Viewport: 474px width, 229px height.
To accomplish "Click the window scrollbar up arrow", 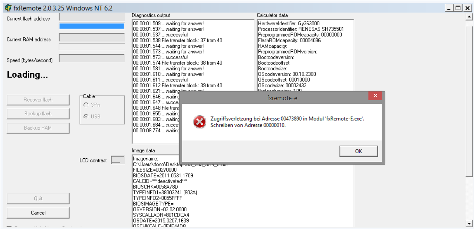I will pyautogui.click(x=469, y=16).
